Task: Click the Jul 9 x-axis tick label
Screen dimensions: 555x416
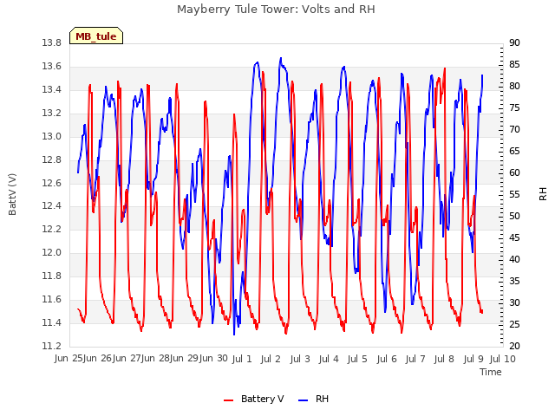Action: click(x=473, y=359)
